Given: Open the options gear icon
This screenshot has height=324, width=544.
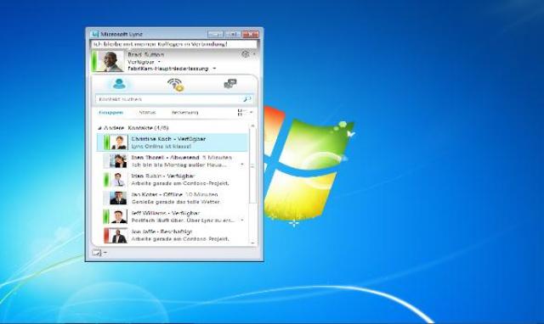Looking at the screenshot, I should pos(246,54).
